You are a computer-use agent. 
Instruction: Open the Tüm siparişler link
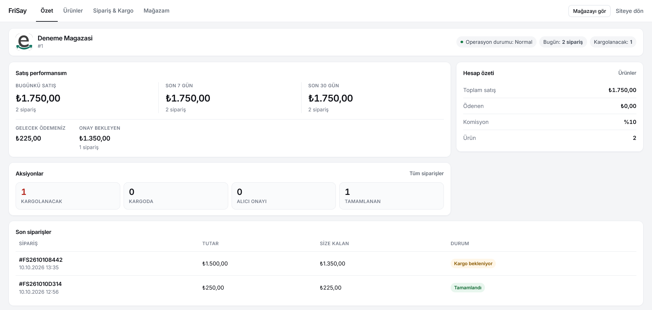427,174
